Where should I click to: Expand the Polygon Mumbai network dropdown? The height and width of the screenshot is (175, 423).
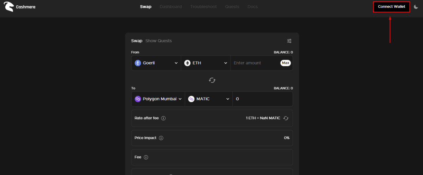[x=158, y=99]
